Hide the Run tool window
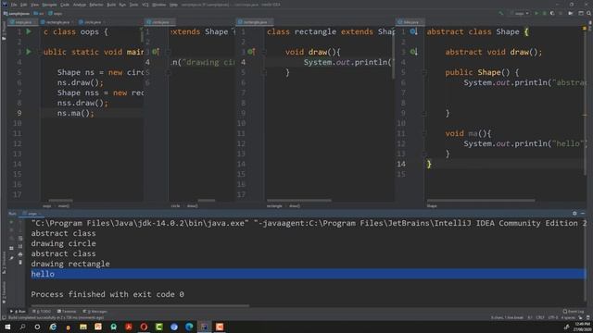Viewport: 593px width, 333px height. point(583,214)
